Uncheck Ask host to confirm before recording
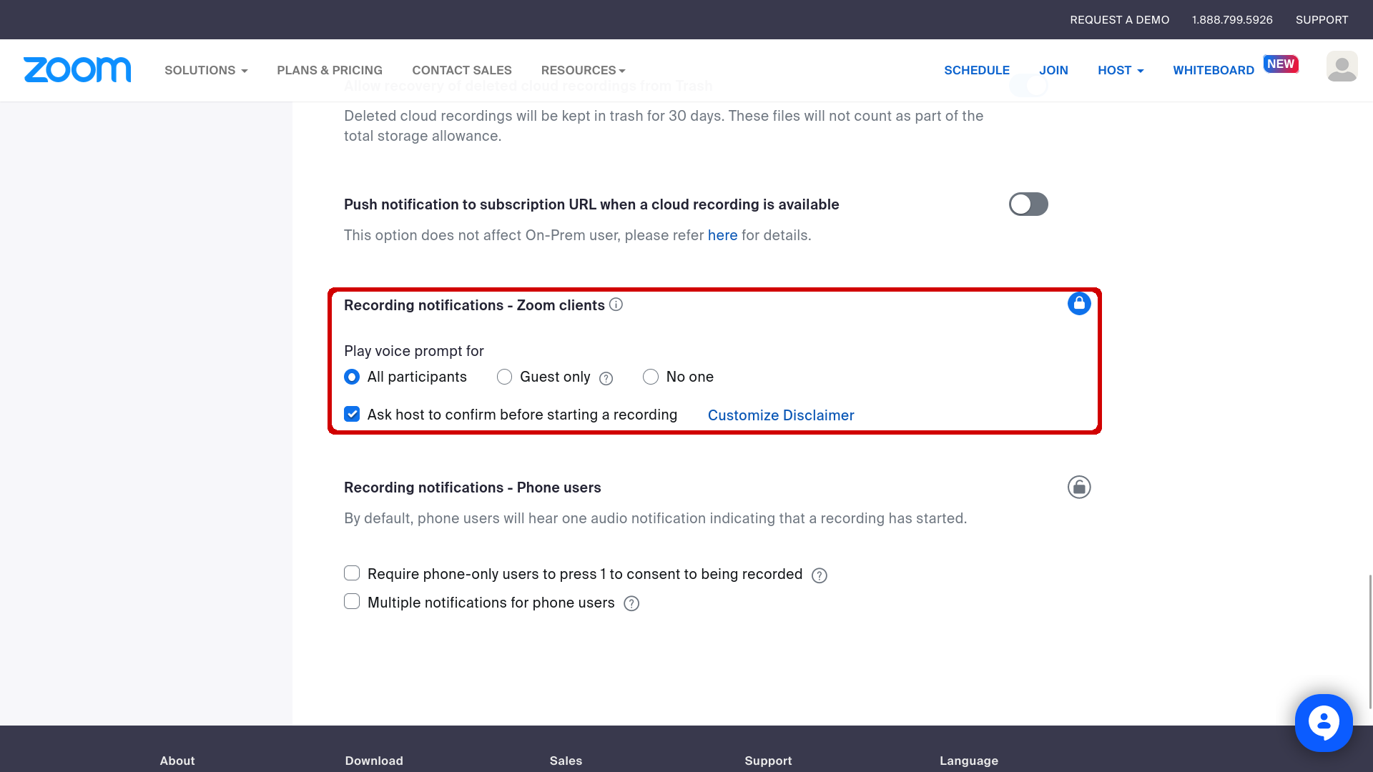The image size is (1373, 772). pyautogui.click(x=352, y=414)
